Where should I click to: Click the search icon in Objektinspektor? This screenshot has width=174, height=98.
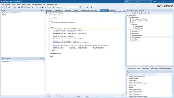pyautogui.click(x=43, y=61)
